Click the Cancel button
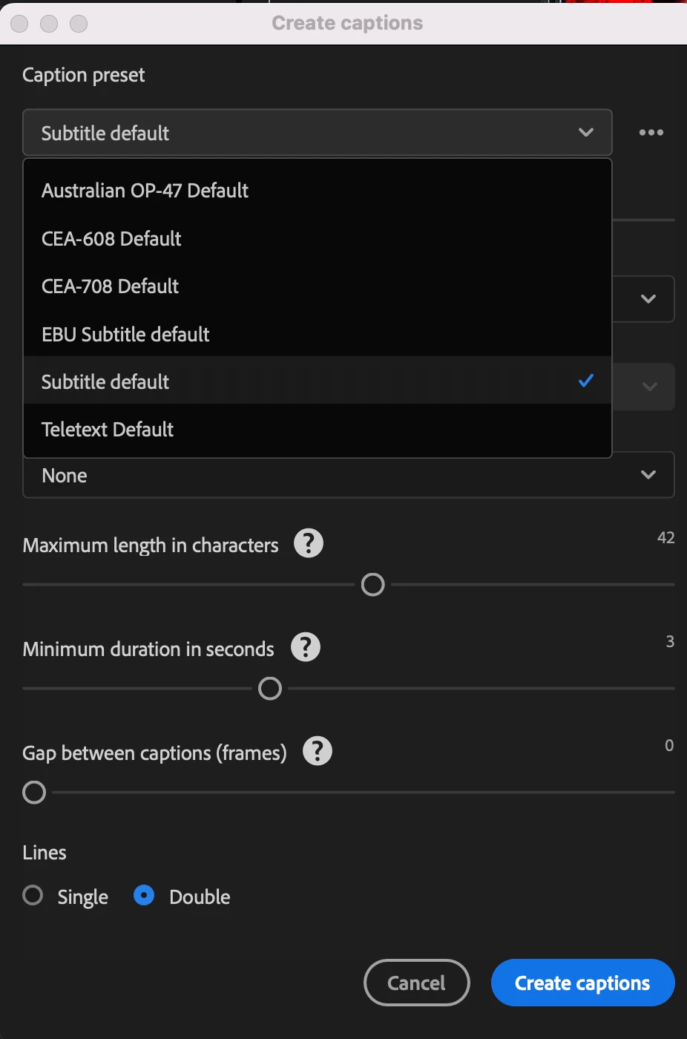The height and width of the screenshot is (1039, 687). (417, 983)
